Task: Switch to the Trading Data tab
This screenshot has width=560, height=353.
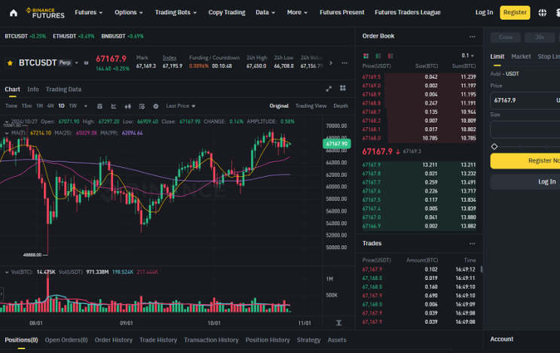Action: (x=63, y=90)
